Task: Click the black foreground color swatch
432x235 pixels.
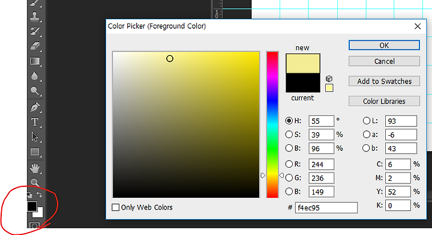Action: [x=32, y=206]
